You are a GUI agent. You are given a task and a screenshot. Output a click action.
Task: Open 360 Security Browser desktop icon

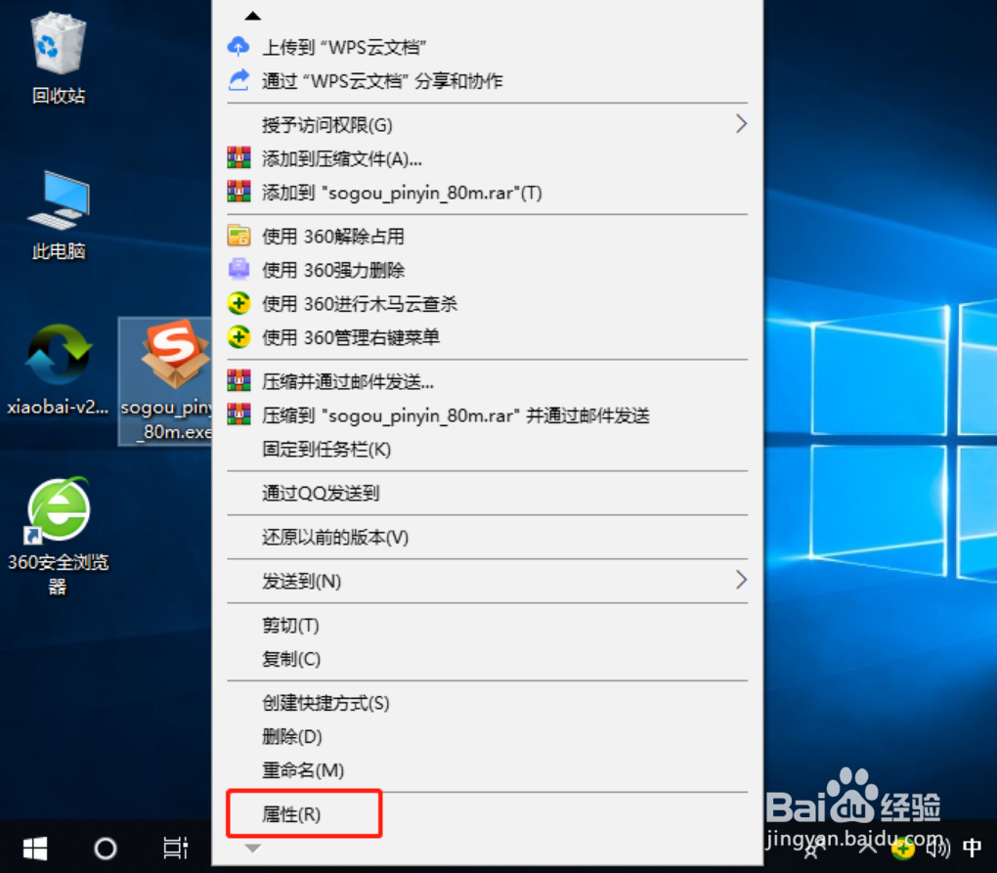[56, 508]
